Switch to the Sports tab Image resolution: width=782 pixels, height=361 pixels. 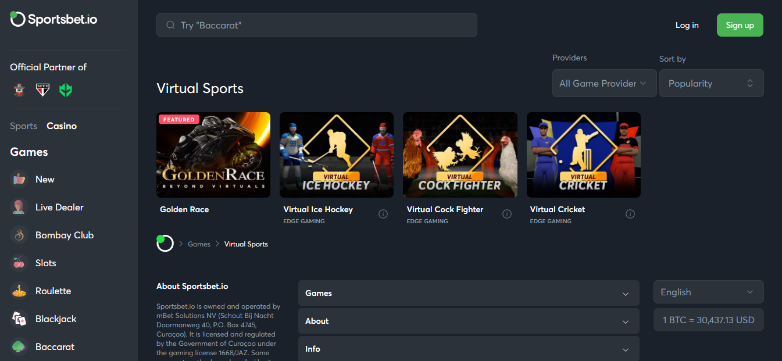tap(23, 126)
